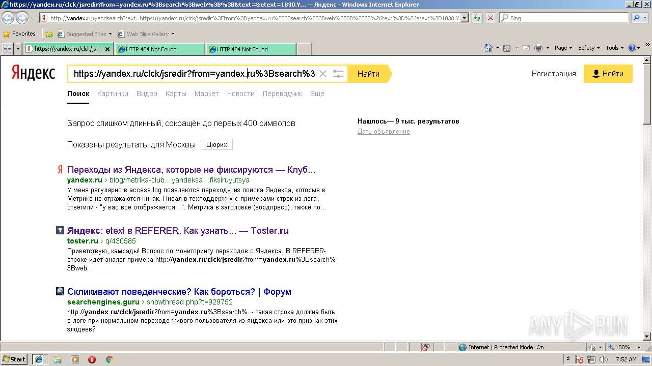Open the Quick Tabs grid icon
Screen dimensions: 652x366
pos(7,49)
